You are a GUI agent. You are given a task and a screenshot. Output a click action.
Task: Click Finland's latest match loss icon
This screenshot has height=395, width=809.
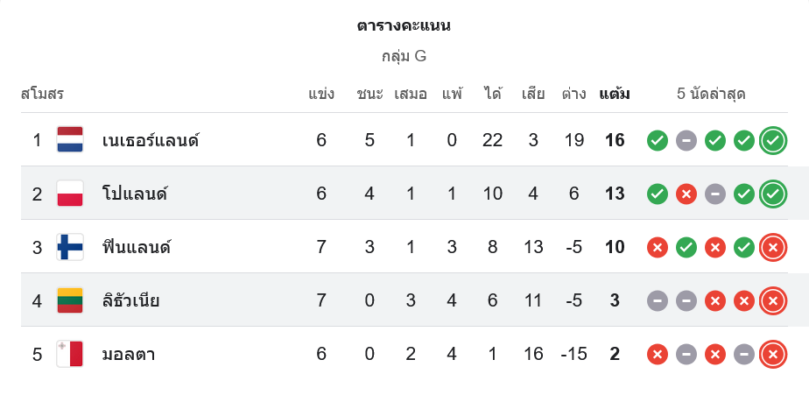[772, 247]
